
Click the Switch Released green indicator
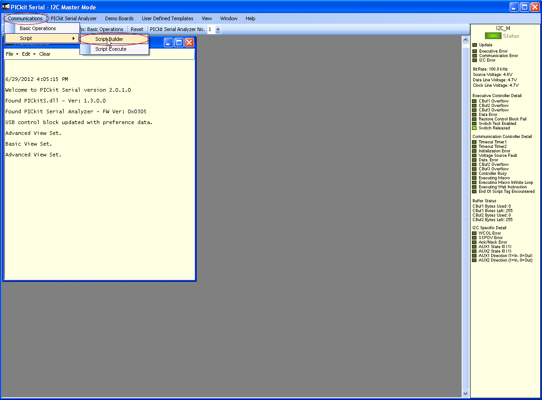(474, 128)
